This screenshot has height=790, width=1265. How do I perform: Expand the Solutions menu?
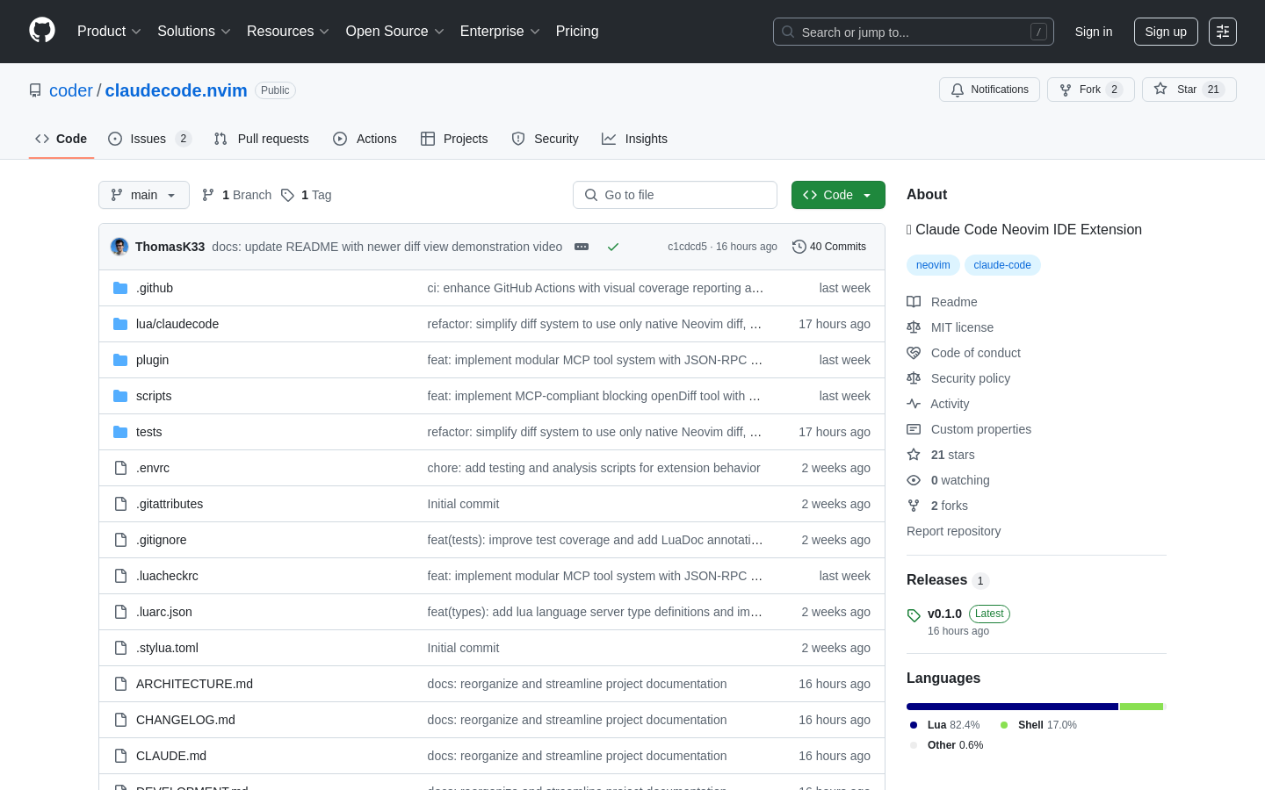pyautogui.click(x=194, y=32)
